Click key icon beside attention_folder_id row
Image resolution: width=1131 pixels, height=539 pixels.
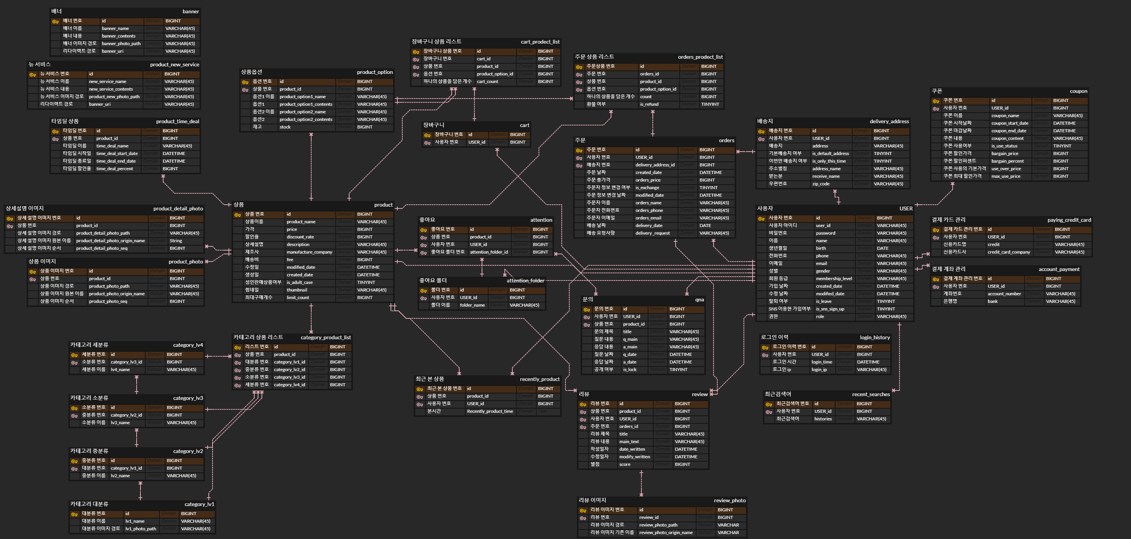click(423, 252)
